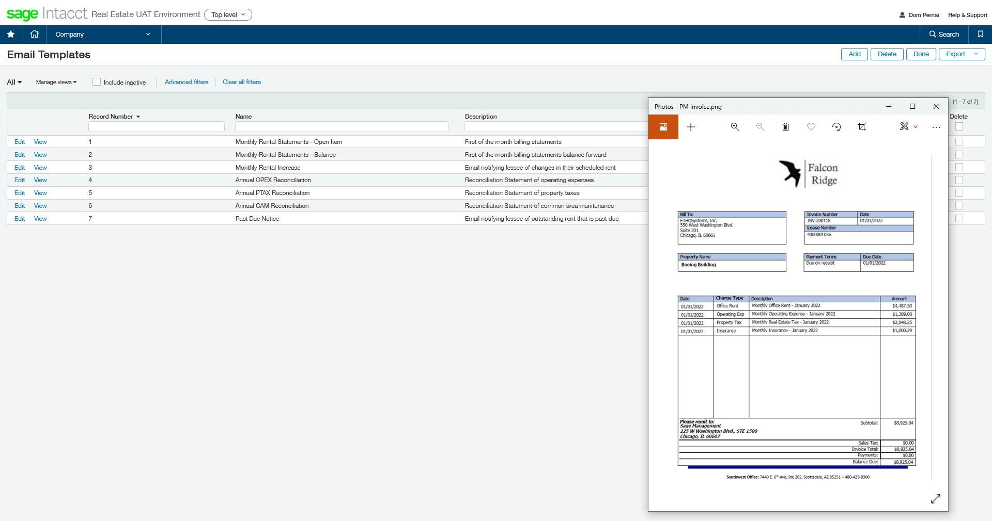Open the Help & Support menu
The image size is (992, 521).
tap(967, 15)
